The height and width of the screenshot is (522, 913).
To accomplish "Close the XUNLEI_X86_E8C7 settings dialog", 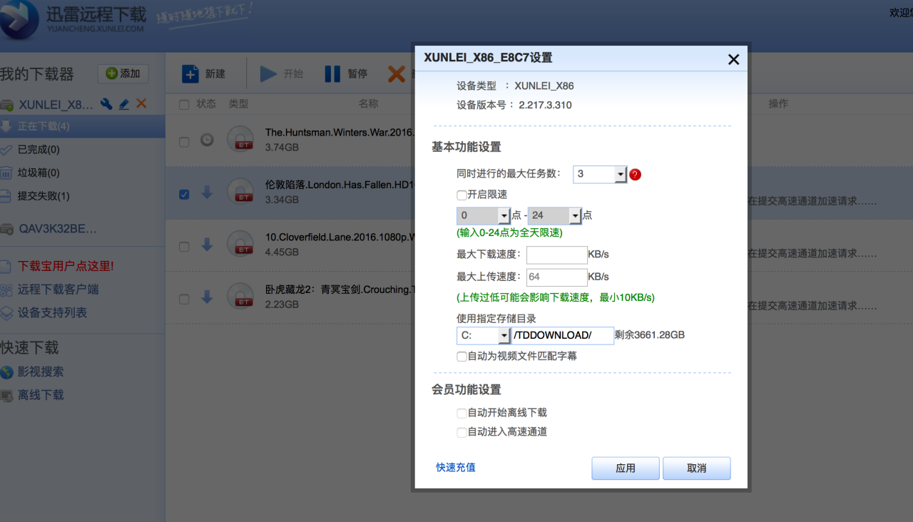I will coord(733,60).
